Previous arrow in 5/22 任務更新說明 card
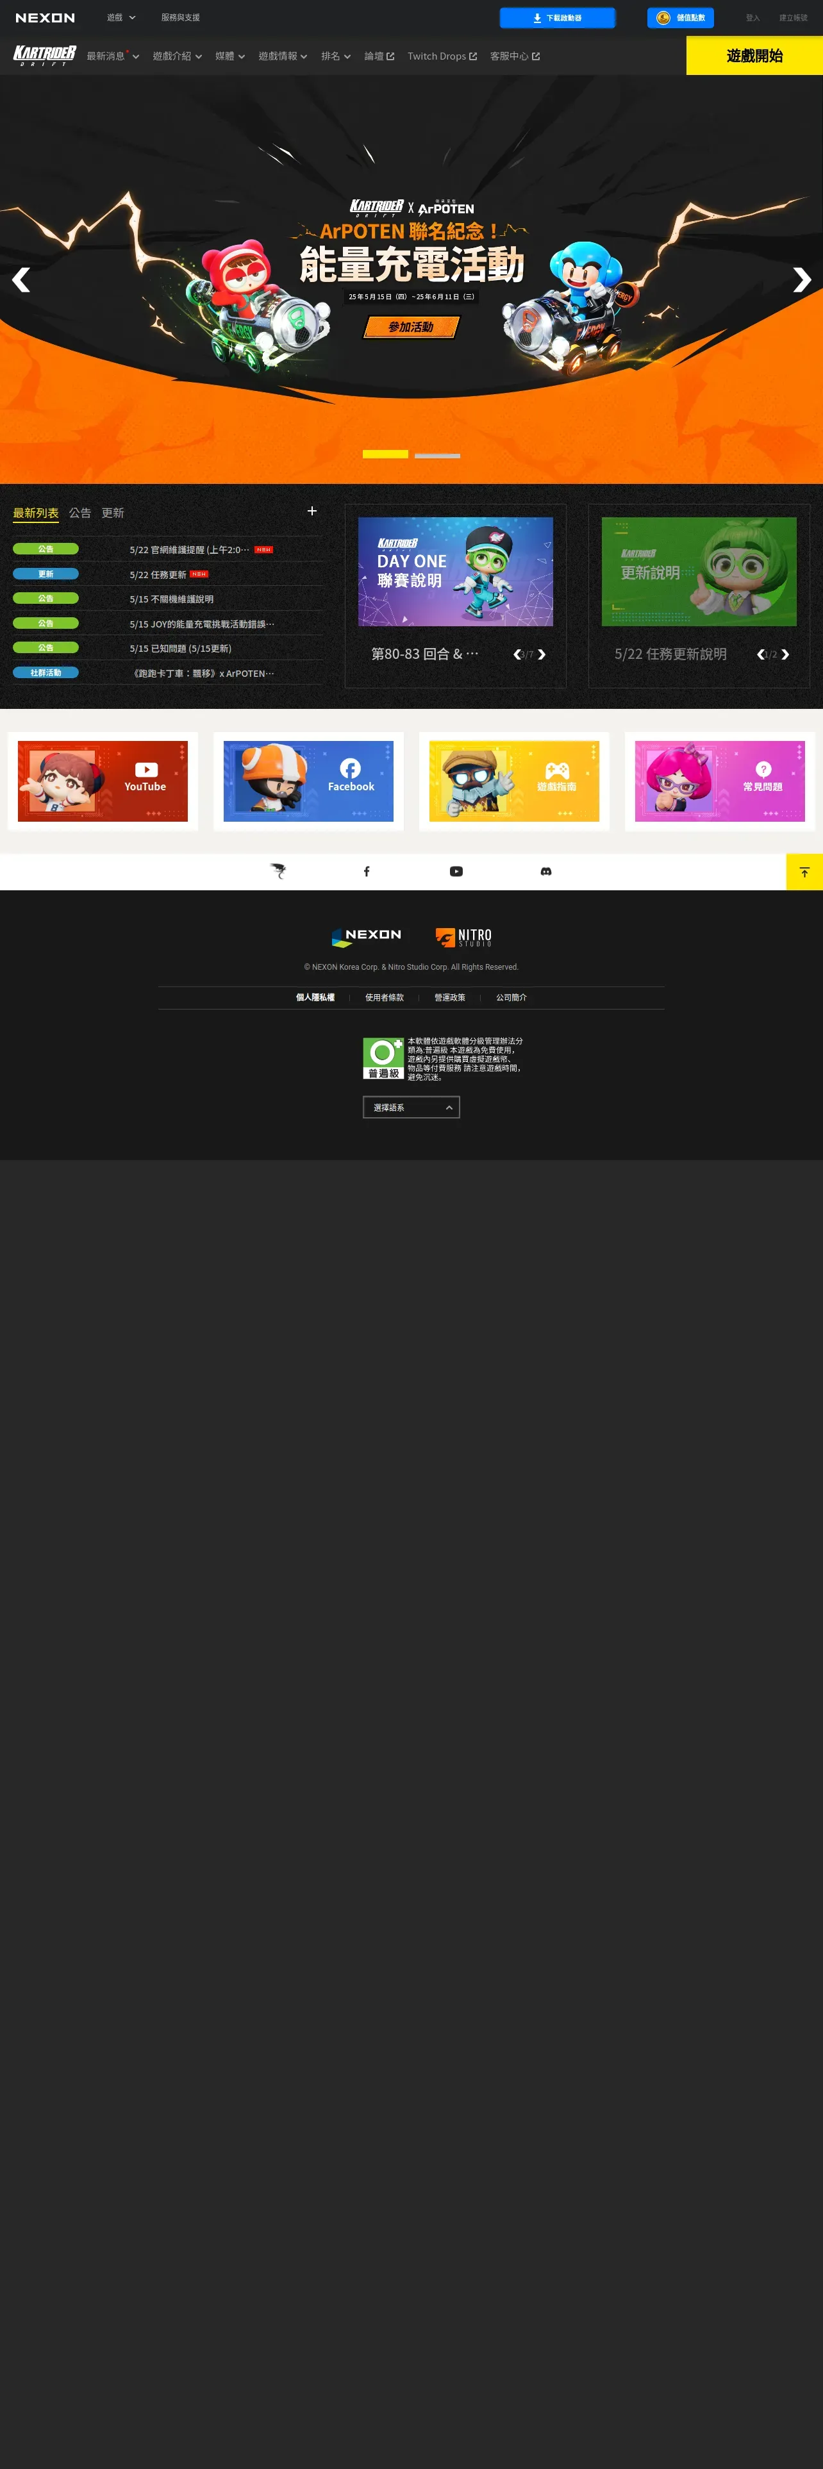This screenshot has width=823, height=2469. pos(761,654)
